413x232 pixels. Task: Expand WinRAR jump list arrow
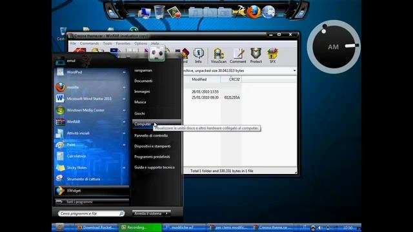point(124,122)
